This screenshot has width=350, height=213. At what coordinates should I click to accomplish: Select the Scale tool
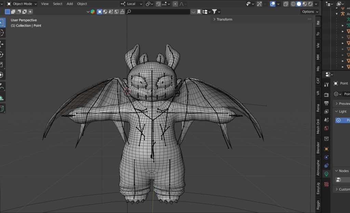[3, 64]
